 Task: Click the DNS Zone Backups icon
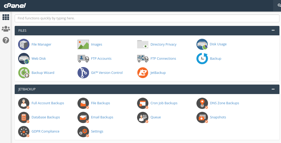pos(202,103)
